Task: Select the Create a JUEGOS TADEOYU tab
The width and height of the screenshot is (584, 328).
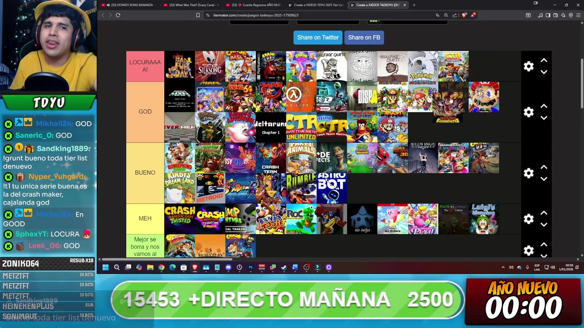Action: click(378, 5)
